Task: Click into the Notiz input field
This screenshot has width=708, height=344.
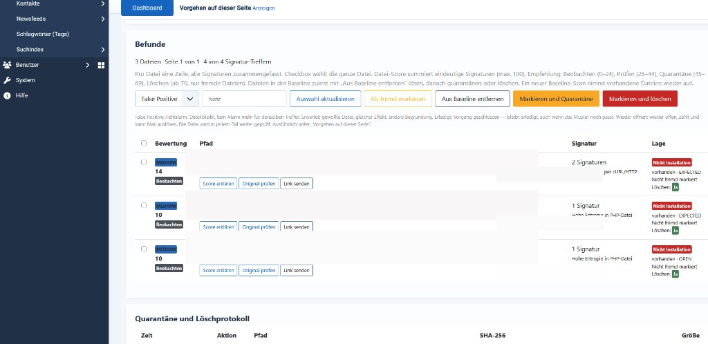Action: (x=244, y=99)
